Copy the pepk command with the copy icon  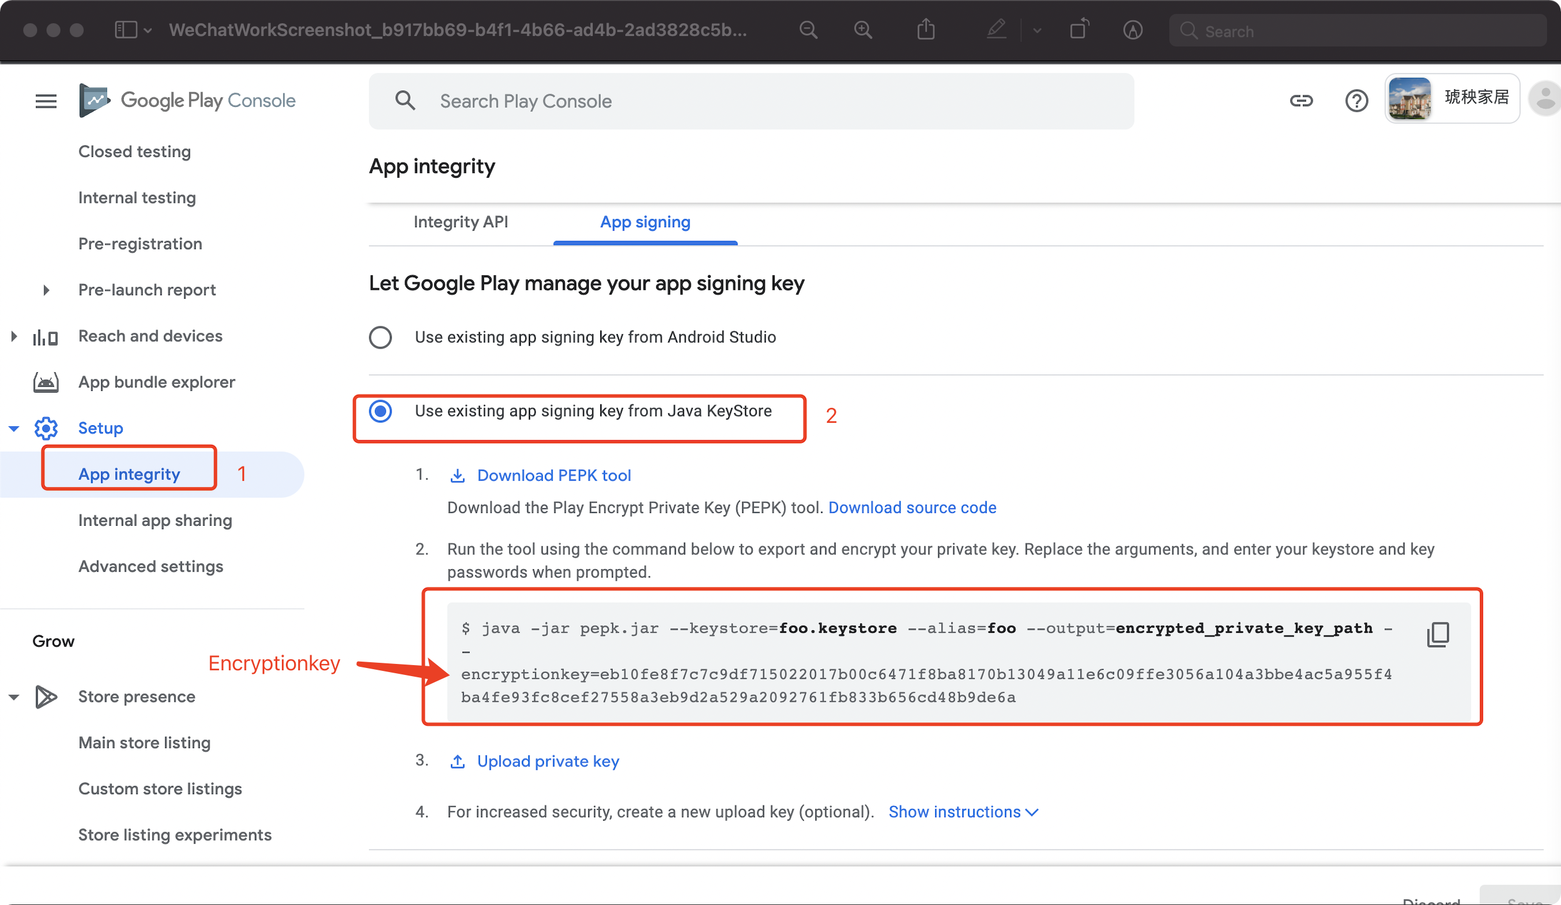click(1438, 634)
